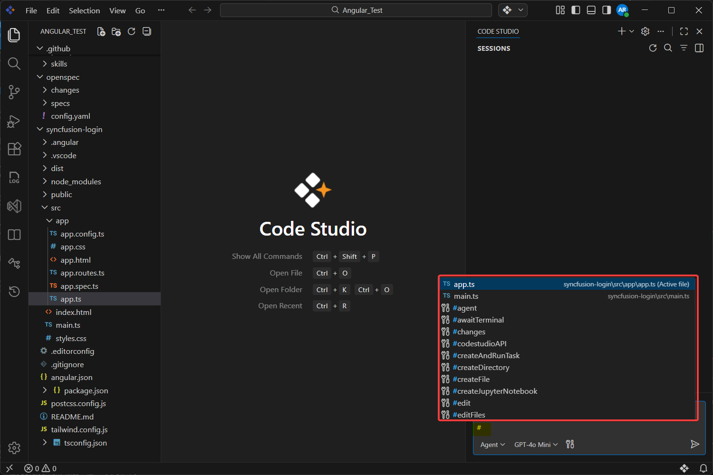Send the chat message with the send arrow
The height and width of the screenshot is (475, 713).
(x=694, y=444)
